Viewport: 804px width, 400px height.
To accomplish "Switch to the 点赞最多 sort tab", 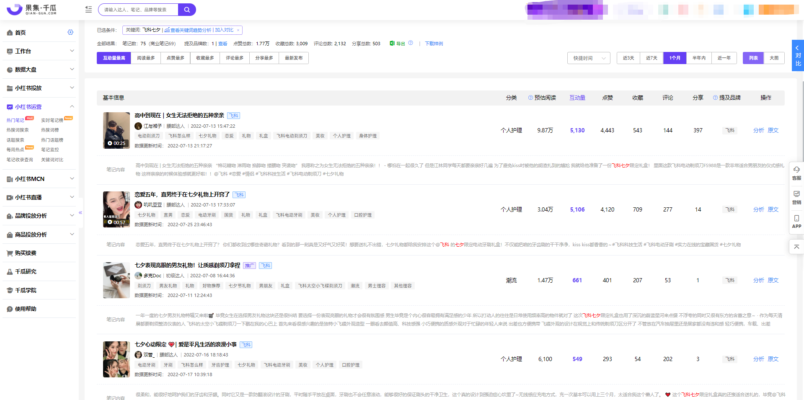I will tap(175, 58).
